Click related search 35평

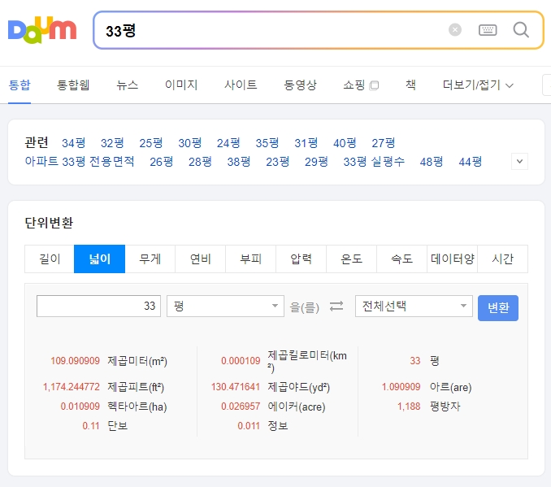point(267,143)
